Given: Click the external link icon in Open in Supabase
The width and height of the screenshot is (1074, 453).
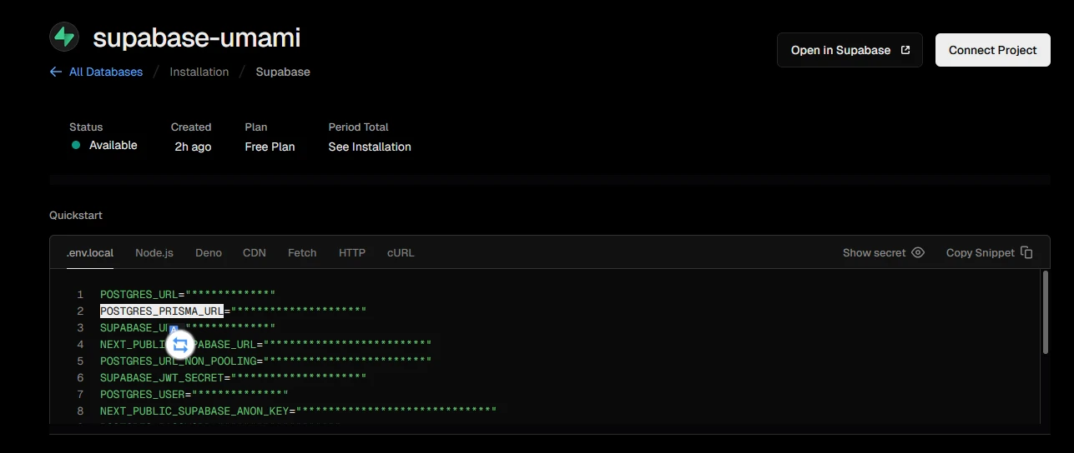Looking at the screenshot, I should coord(905,50).
